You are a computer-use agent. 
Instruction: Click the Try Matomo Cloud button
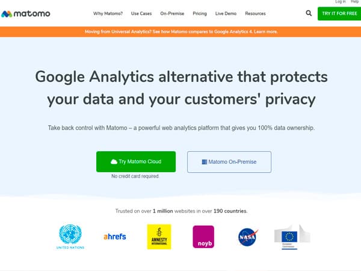coord(136,161)
